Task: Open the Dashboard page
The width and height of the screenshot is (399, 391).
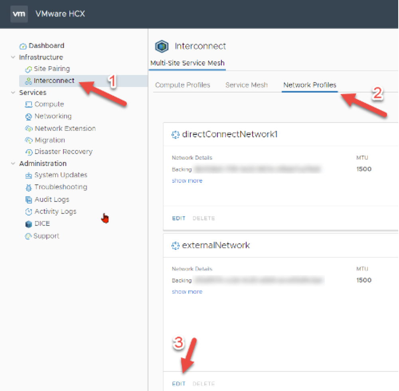Action: click(x=46, y=46)
